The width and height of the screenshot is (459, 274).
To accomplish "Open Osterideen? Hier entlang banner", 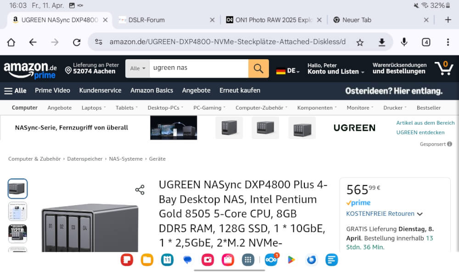I will pyautogui.click(x=394, y=91).
